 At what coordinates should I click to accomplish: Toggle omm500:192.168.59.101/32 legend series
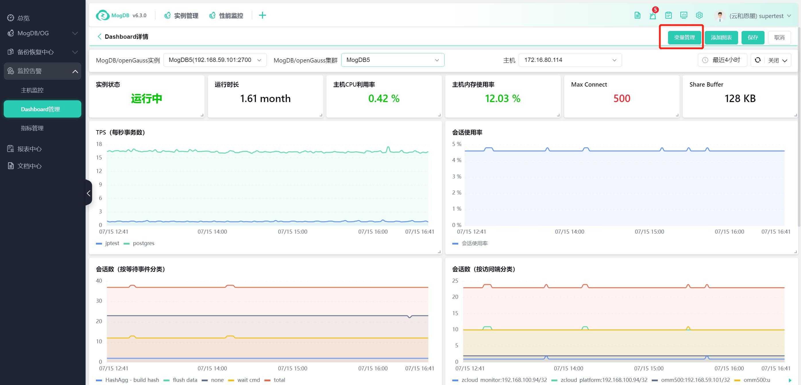click(691, 380)
